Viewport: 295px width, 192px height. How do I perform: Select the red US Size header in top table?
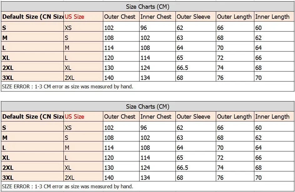coord(74,17)
